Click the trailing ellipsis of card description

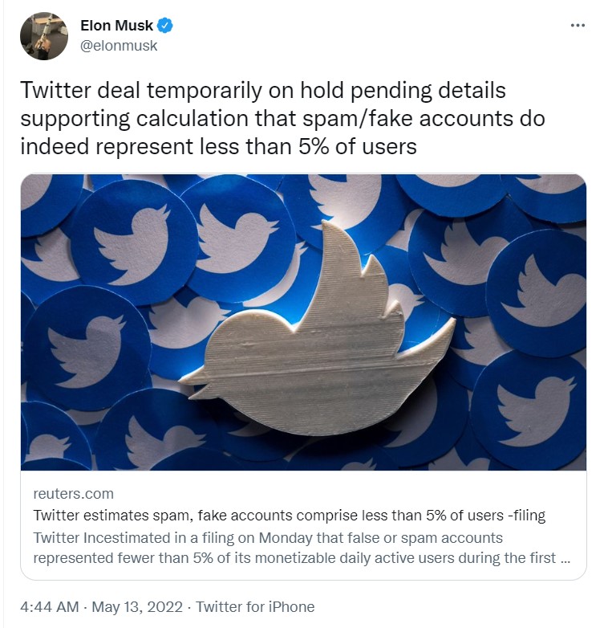click(x=565, y=561)
